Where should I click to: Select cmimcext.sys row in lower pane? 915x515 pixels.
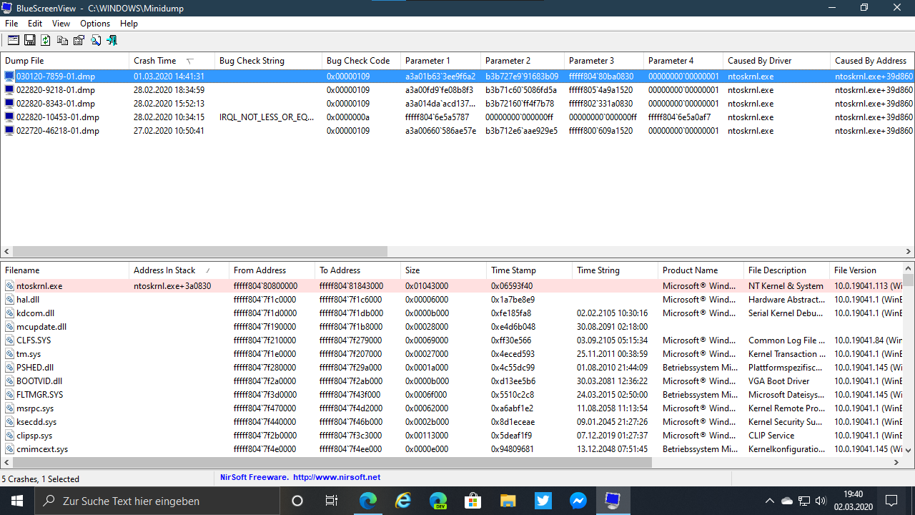452,449
